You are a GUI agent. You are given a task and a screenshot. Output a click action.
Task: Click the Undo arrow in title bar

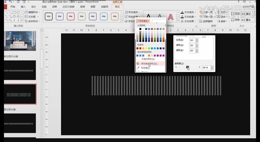coord(11,2)
